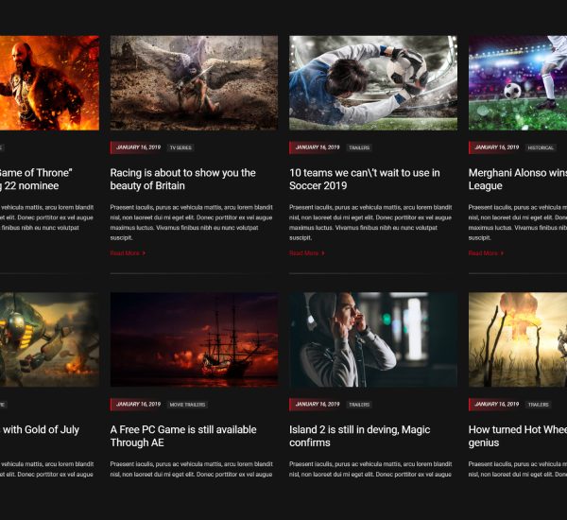Open Read More under the Racing article

[127, 253]
